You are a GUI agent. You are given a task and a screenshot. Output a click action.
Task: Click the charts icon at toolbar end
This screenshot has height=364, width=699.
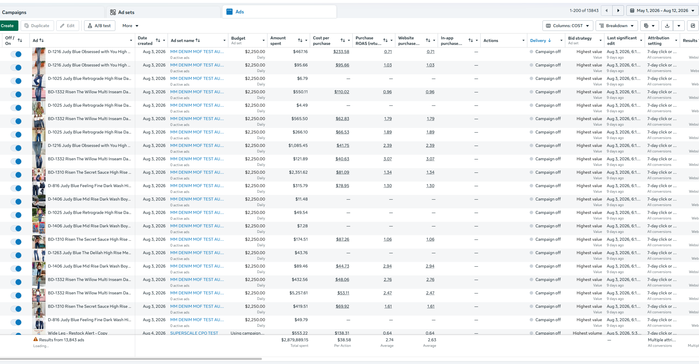693,26
